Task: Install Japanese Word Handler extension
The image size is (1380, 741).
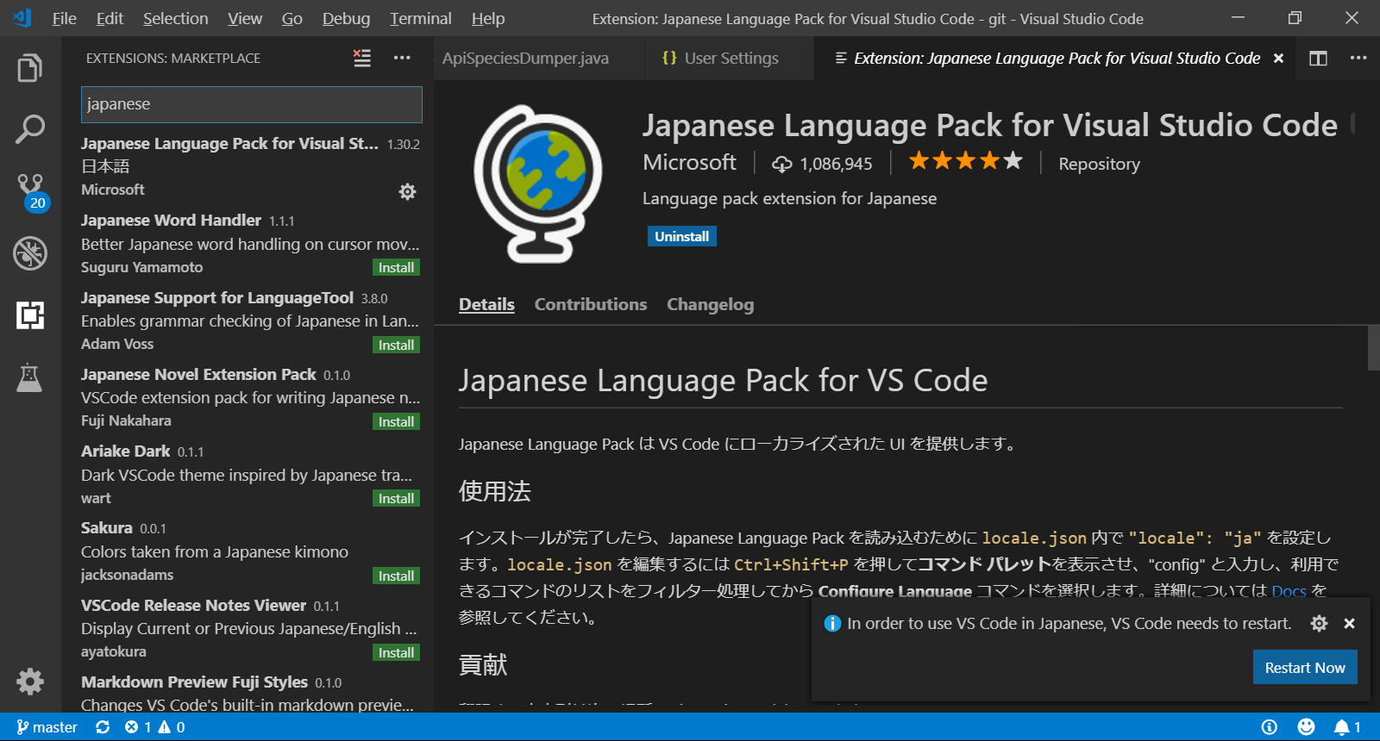Action: click(396, 268)
